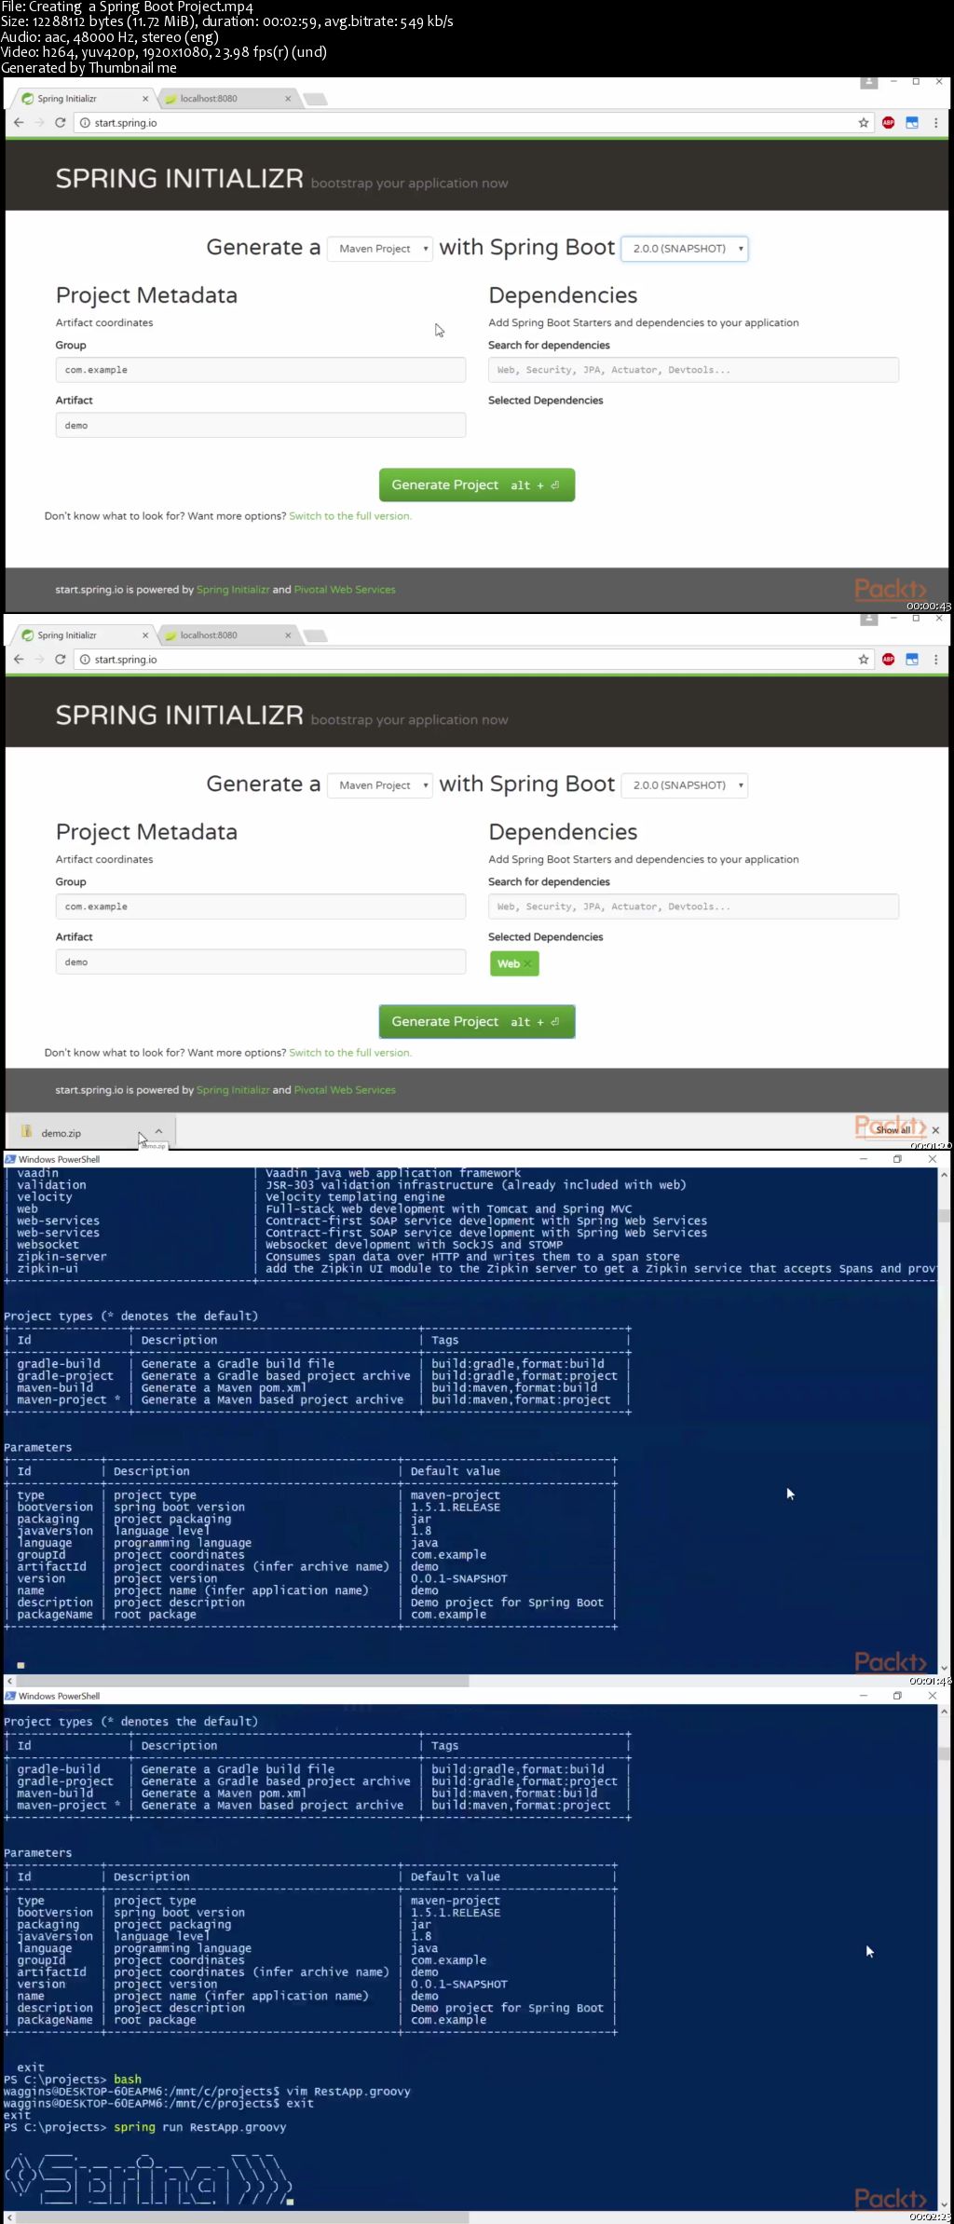Switch to Spring Initializr tab in demo.zip frame
The height and width of the screenshot is (2224, 954).
(82, 634)
